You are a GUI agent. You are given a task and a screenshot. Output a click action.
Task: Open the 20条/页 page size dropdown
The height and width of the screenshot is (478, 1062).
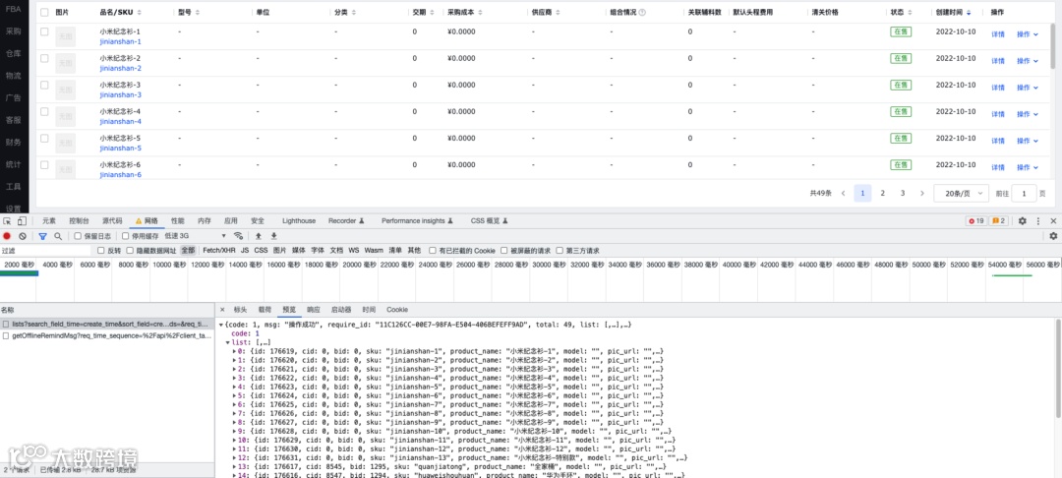(x=961, y=193)
